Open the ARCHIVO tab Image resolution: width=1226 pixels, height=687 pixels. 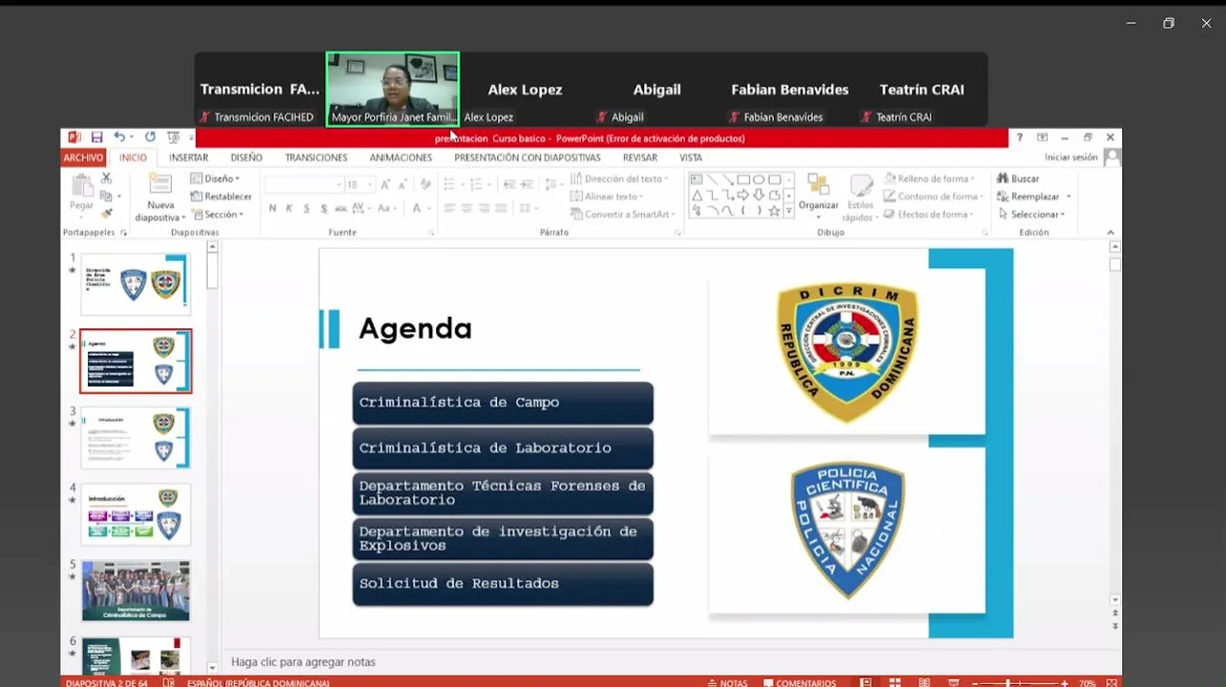(84, 157)
